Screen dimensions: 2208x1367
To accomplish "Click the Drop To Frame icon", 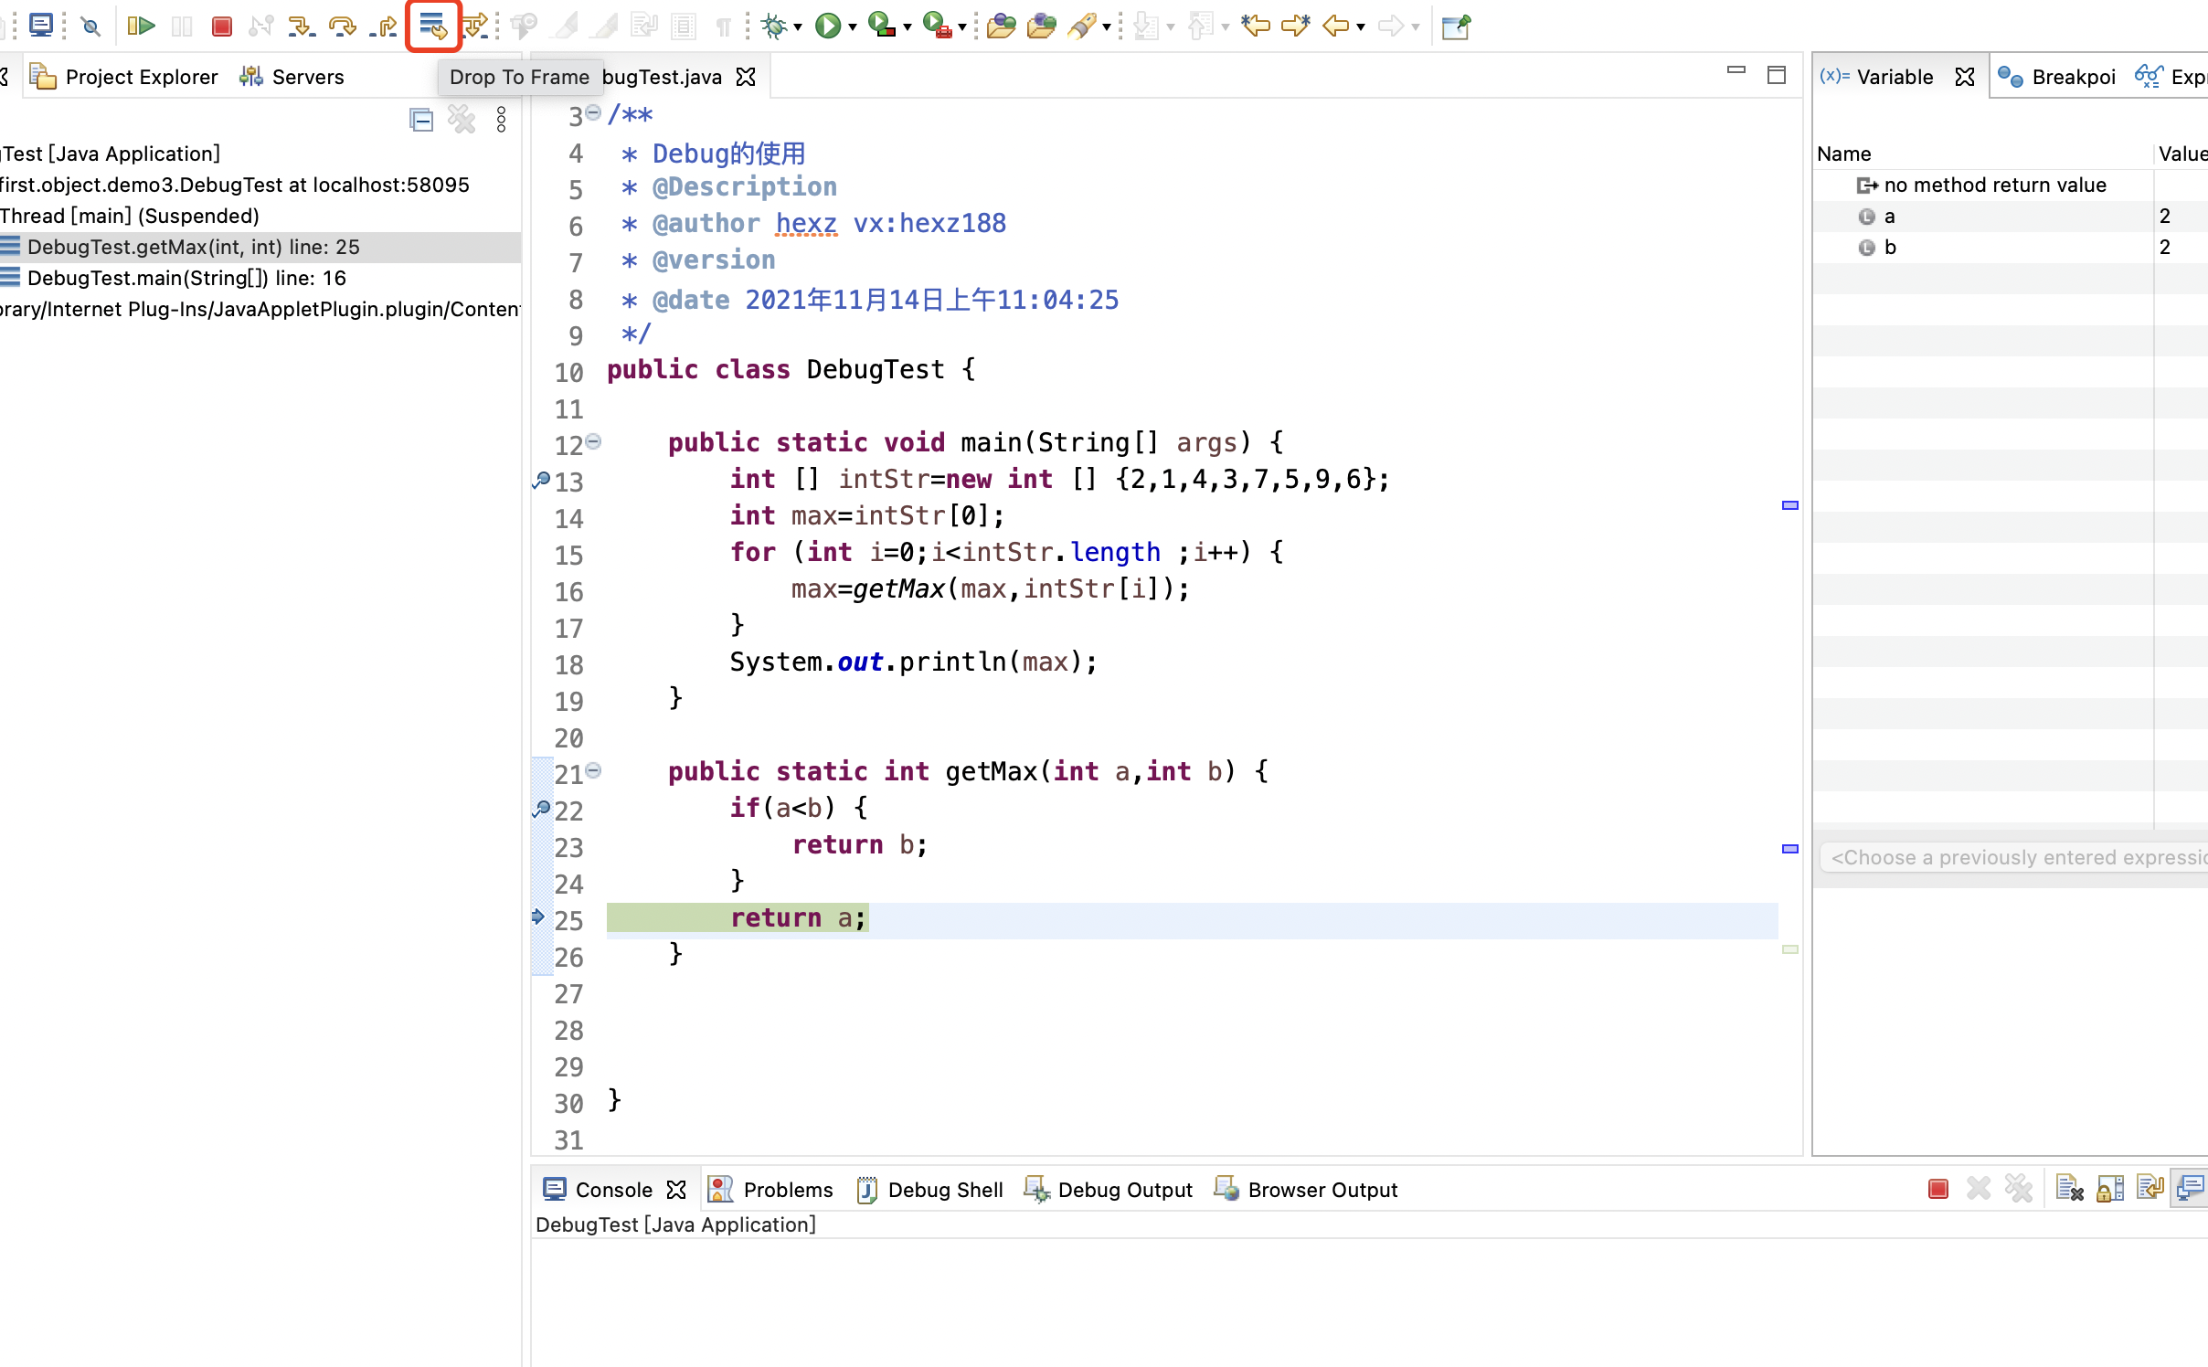I will click(x=432, y=26).
